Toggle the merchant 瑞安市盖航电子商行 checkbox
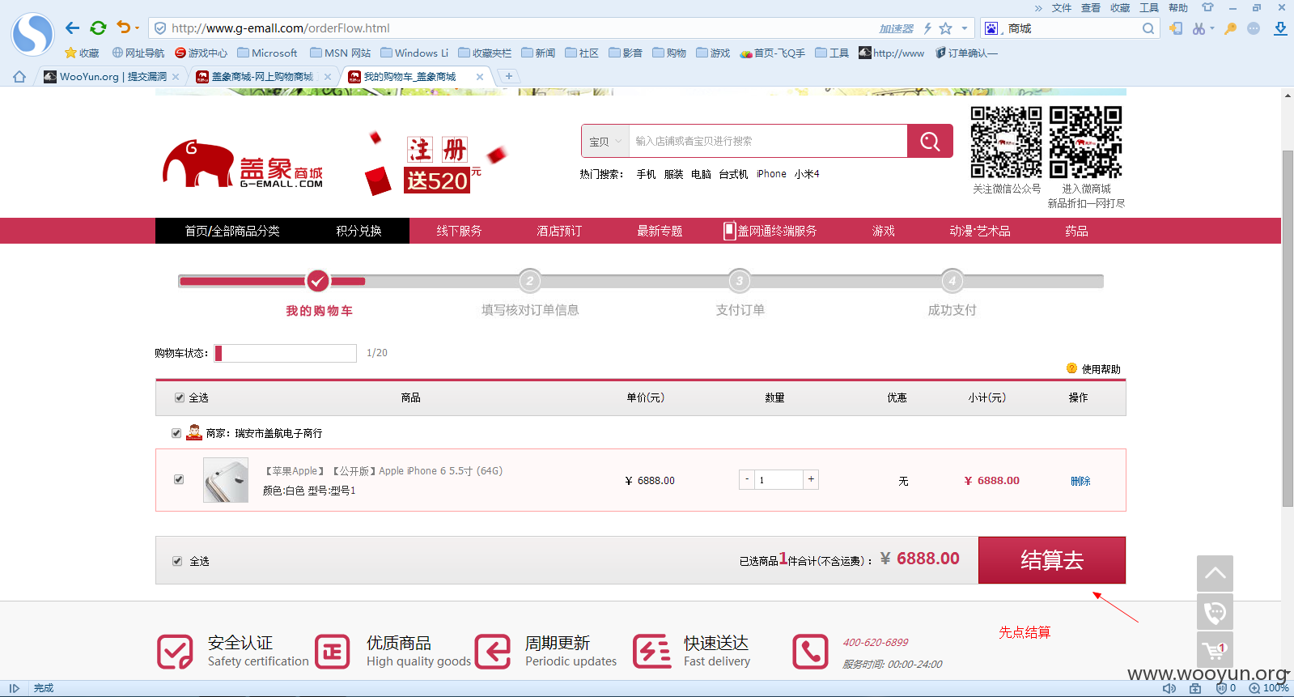The image size is (1294, 697). click(x=176, y=433)
